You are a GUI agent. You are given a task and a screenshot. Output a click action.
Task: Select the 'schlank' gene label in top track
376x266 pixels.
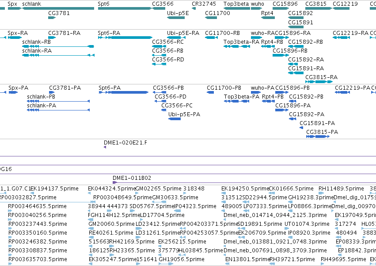click(31, 4)
